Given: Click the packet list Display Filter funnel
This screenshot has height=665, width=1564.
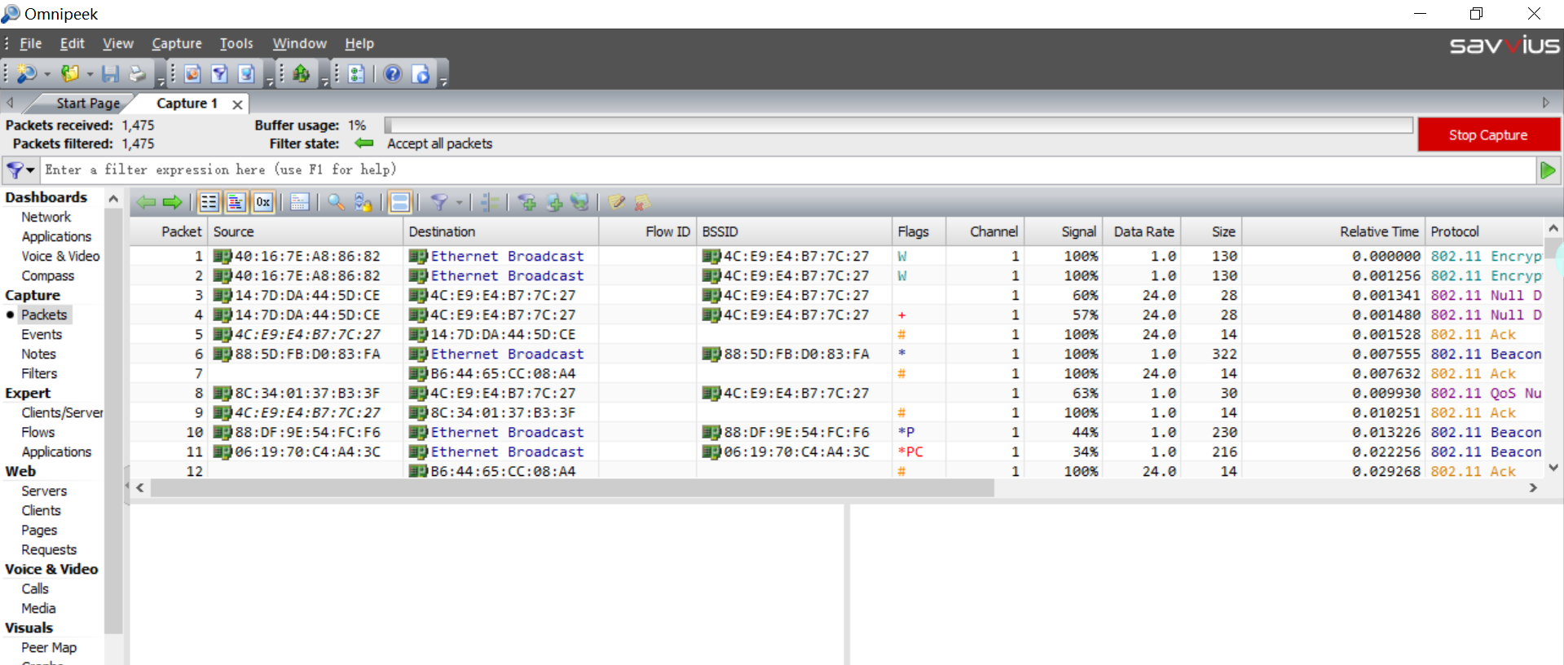Looking at the screenshot, I should click(x=439, y=202).
